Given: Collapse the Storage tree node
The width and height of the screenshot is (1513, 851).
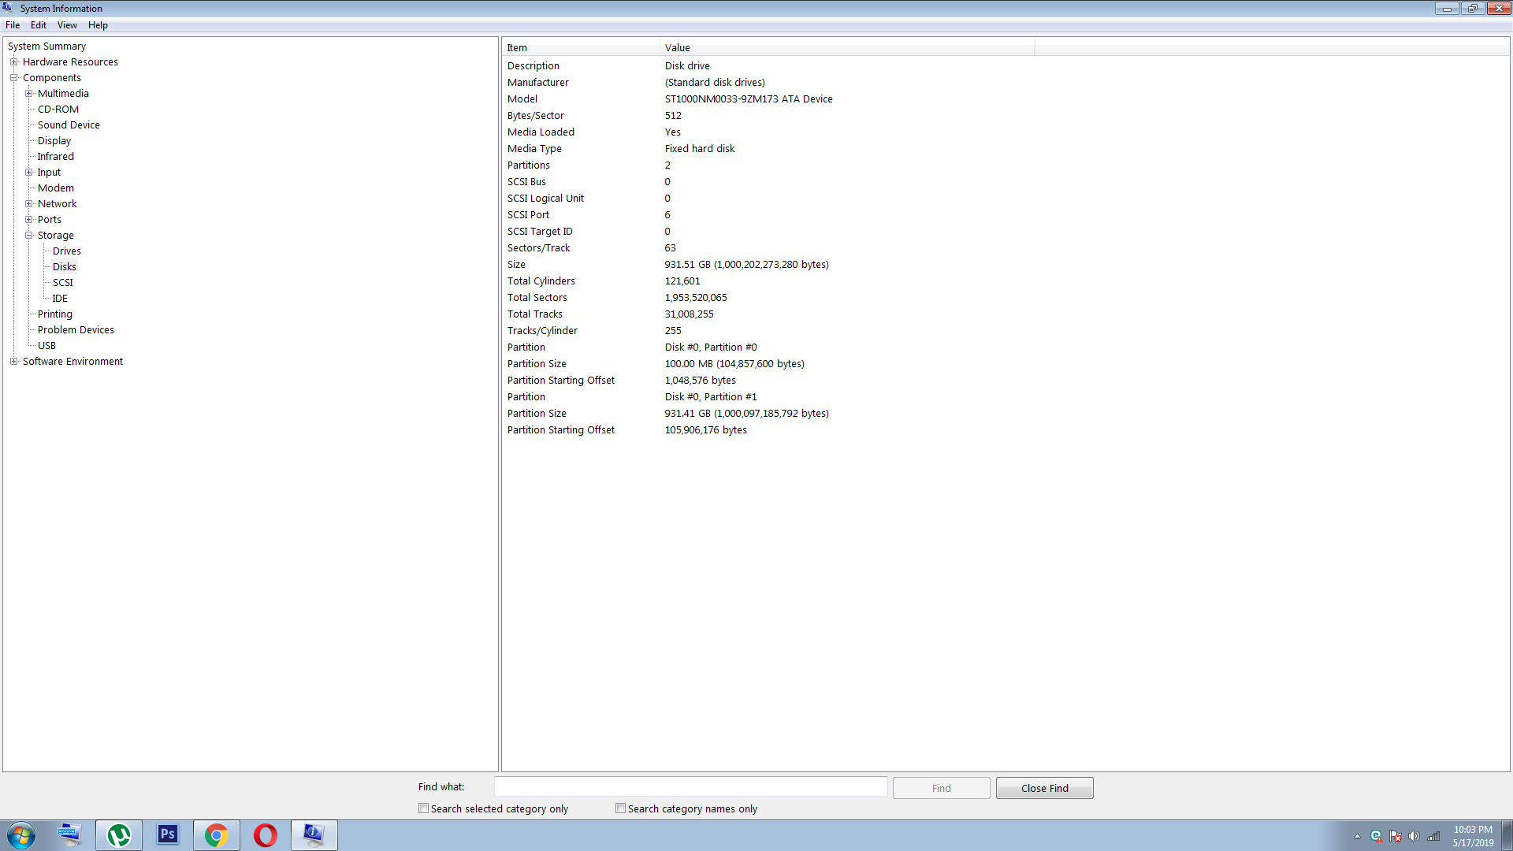Looking at the screenshot, I should [29, 236].
